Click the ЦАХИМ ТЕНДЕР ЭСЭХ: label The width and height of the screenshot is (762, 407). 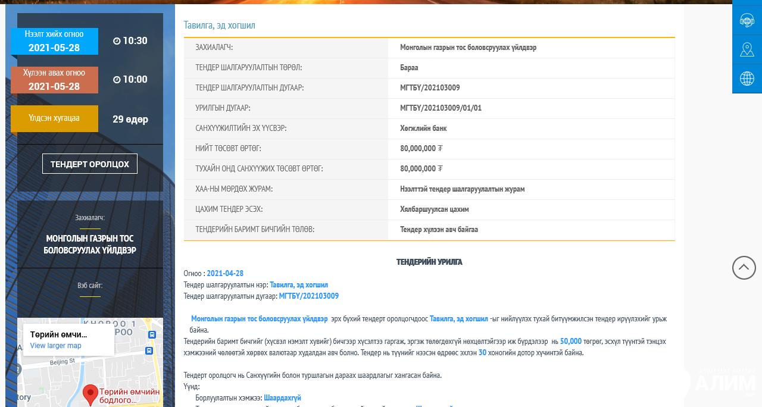coord(229,209)
